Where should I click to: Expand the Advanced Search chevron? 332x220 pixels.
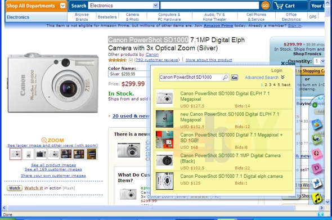(x=282, y=77)
